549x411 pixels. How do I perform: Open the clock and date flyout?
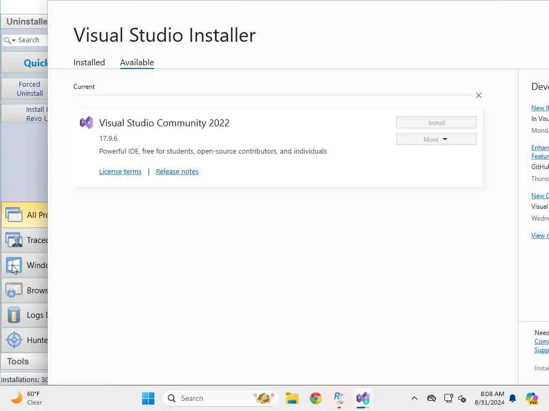click(489, 398)
